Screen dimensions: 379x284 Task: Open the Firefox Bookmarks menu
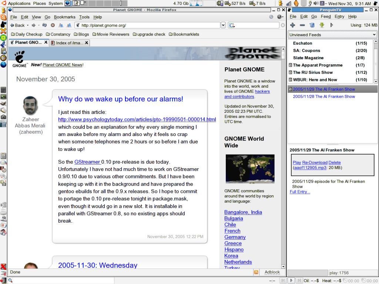(64, 17)
